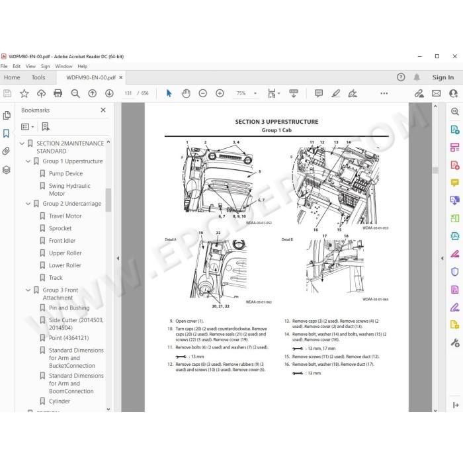Screen dimensions: 463x463
Task: Select the sign document tool
Action: pyautogui.click(x=353, y=94)
